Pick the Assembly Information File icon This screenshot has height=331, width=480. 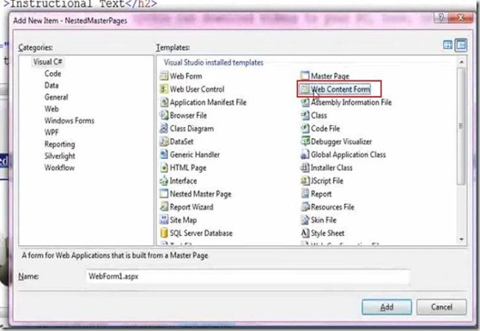[x=305, y=102]
